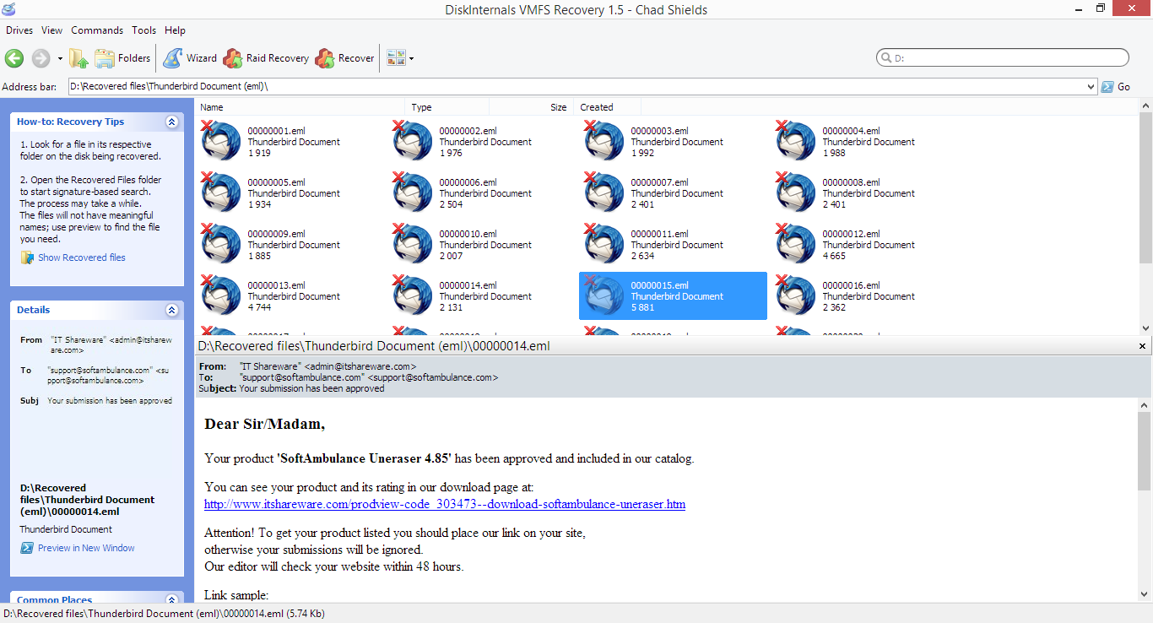This screenshot has height=623, width=1153.
Task: Click the view mode icon
Action: 396,58
